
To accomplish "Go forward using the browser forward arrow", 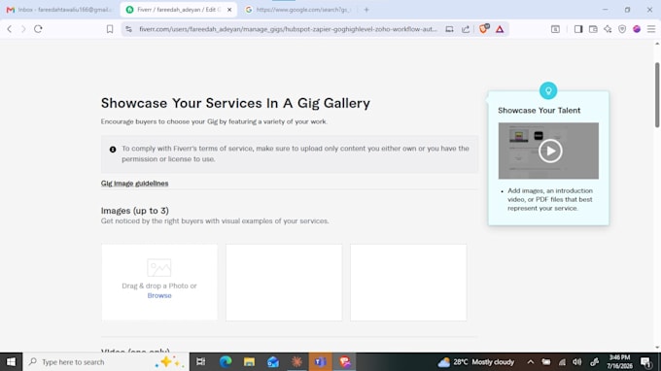I will pos(23,29).
